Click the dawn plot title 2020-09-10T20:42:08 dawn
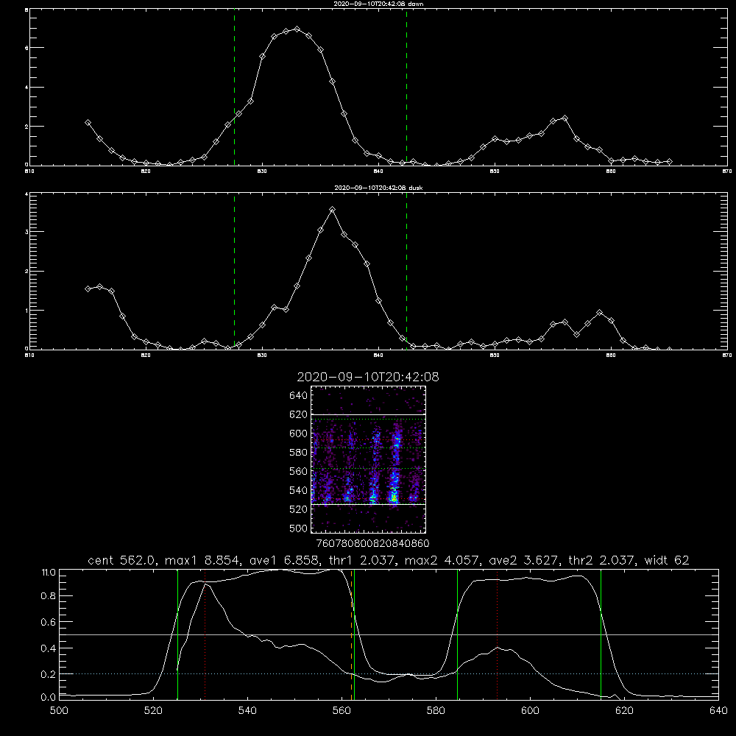 [378, 4]
